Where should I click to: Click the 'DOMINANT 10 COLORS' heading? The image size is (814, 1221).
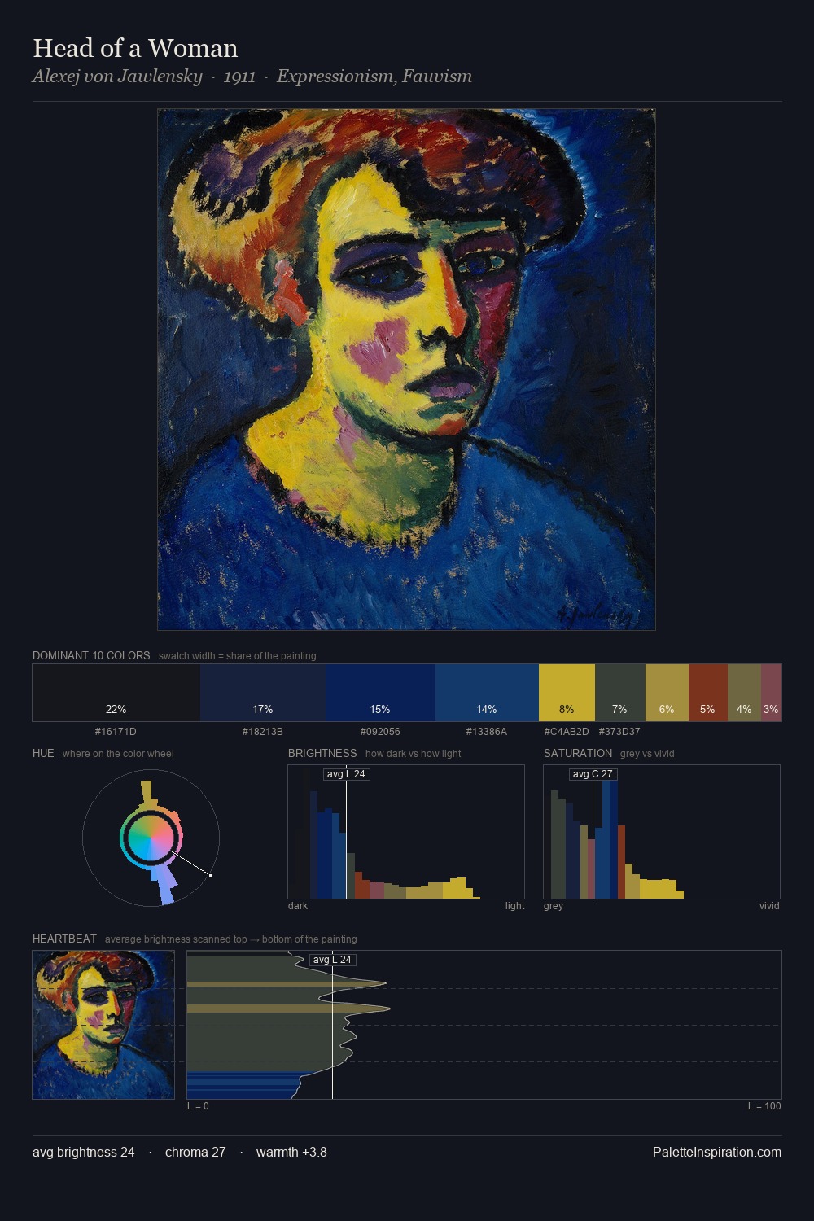[91, 655]
